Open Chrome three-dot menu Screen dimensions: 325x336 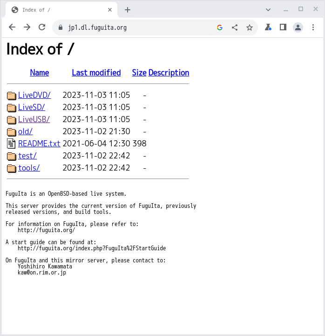coord(313,27)
